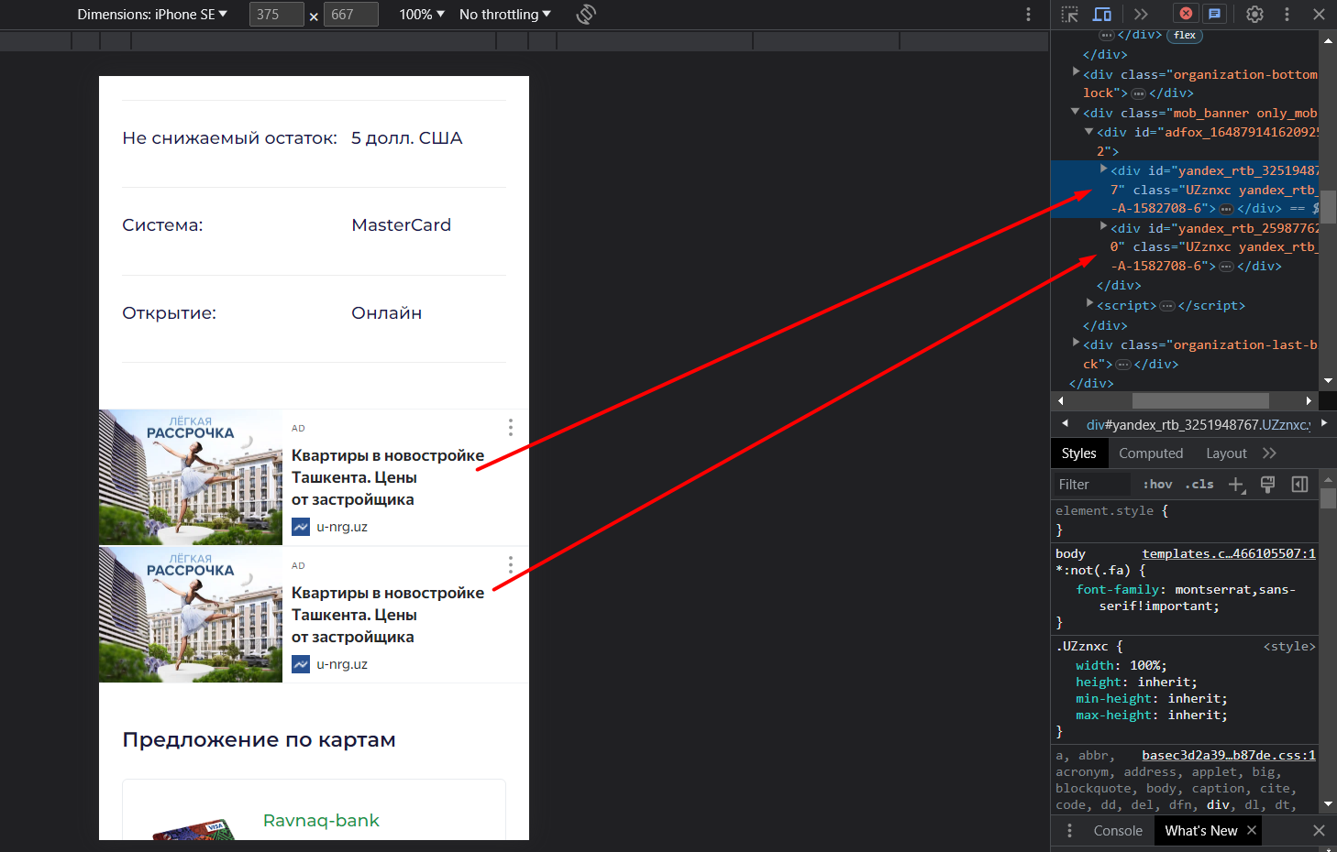Screen dimensions: 1337x852
Task: Click the collapsed ellipsis in script node
Action: [x=1167, y=305]
